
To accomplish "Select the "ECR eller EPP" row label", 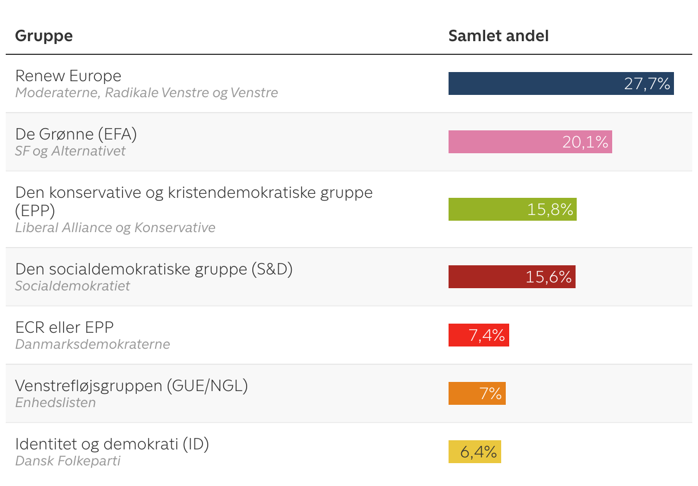I will click(65, 328).
